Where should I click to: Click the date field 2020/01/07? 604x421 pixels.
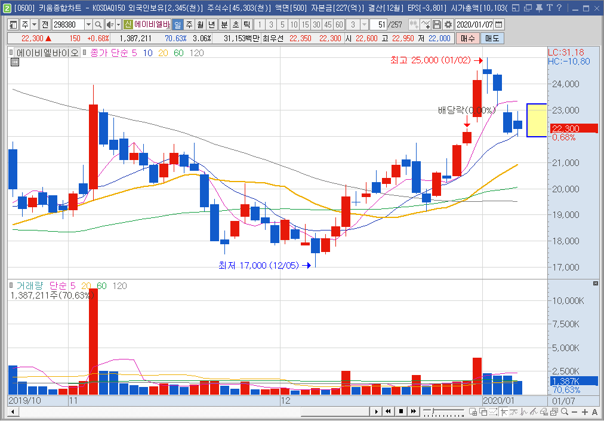click(474, 25)
